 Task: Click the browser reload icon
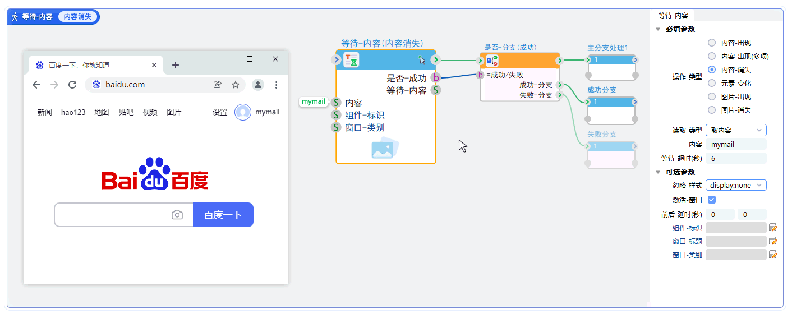click(x=72, y=85)
